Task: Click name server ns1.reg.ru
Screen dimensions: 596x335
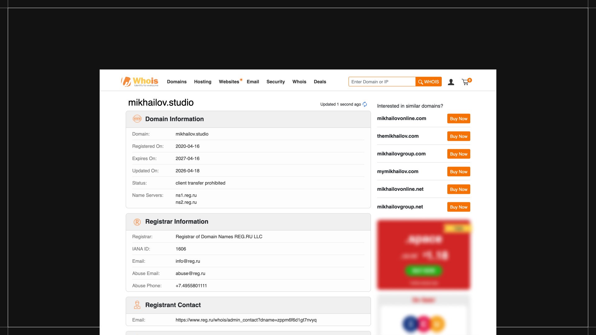Action: tap(186, 195)
